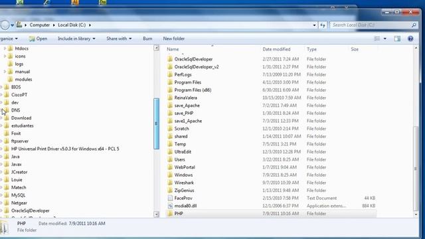Open the view options dropdown arrow
This screenshot has width=425, height=239.
point(385,39)
